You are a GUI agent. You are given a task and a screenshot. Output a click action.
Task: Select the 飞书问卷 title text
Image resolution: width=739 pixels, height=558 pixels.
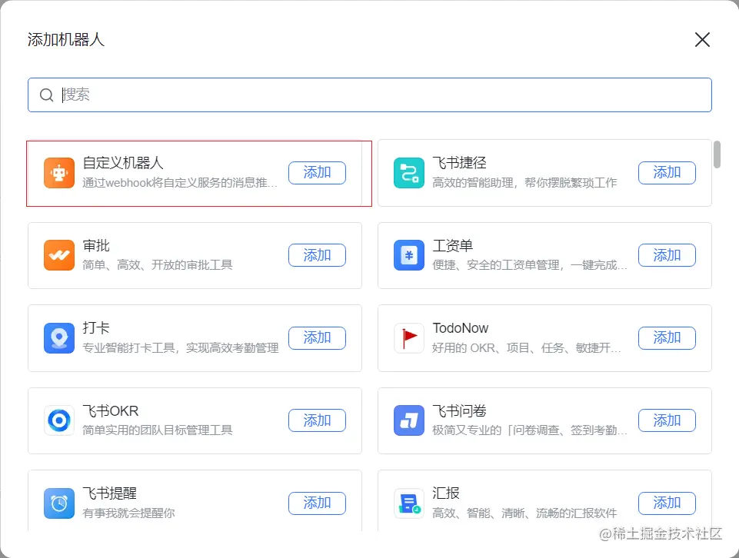click(460, 410)
